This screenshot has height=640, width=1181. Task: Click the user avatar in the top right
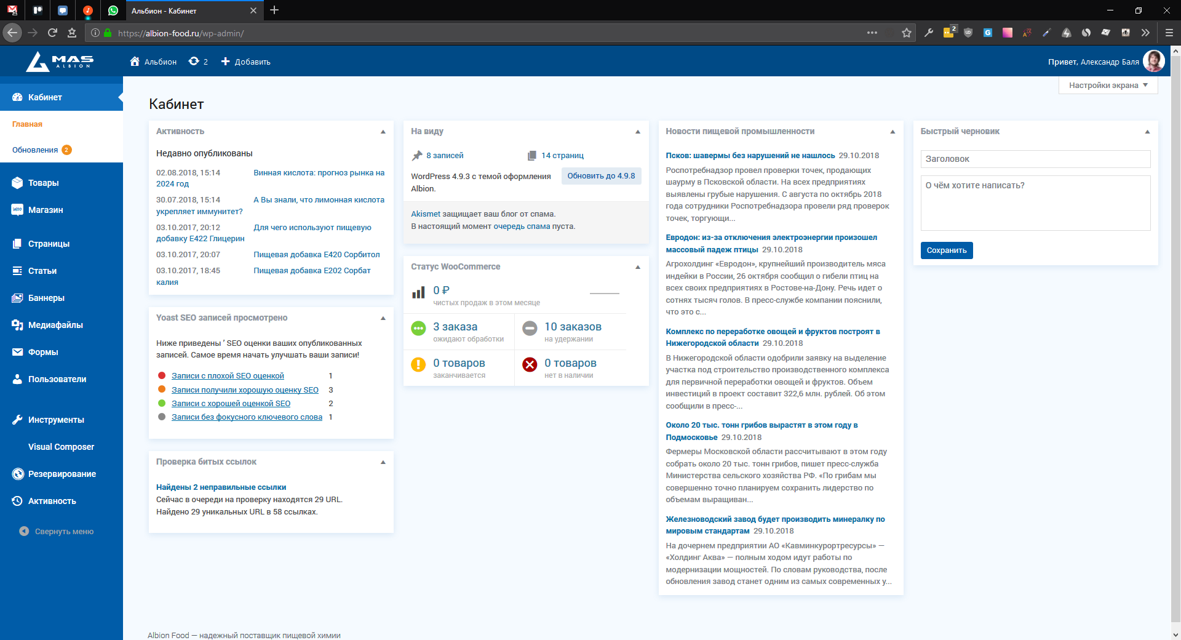pyautogui.click(x=1153, y=62)
